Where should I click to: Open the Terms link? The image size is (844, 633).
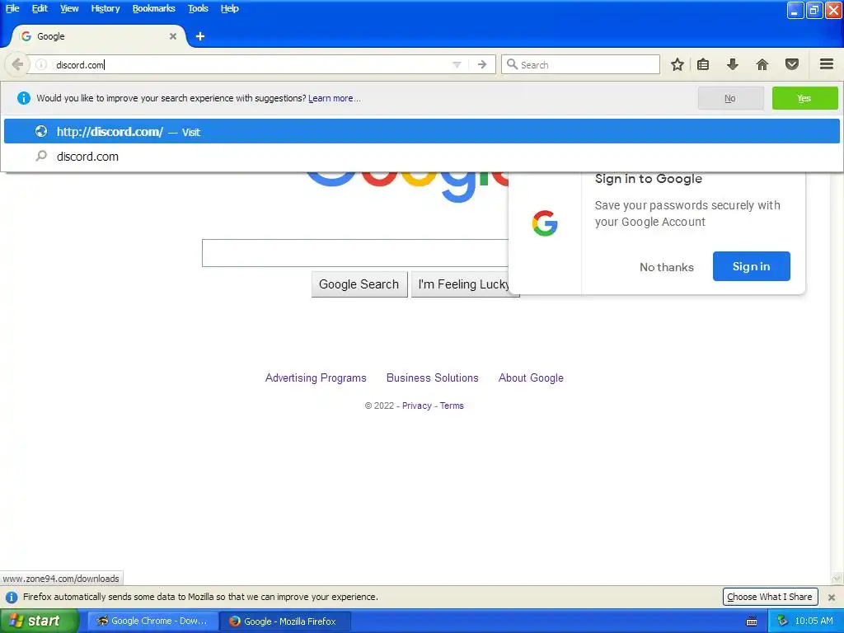(452, 406)
